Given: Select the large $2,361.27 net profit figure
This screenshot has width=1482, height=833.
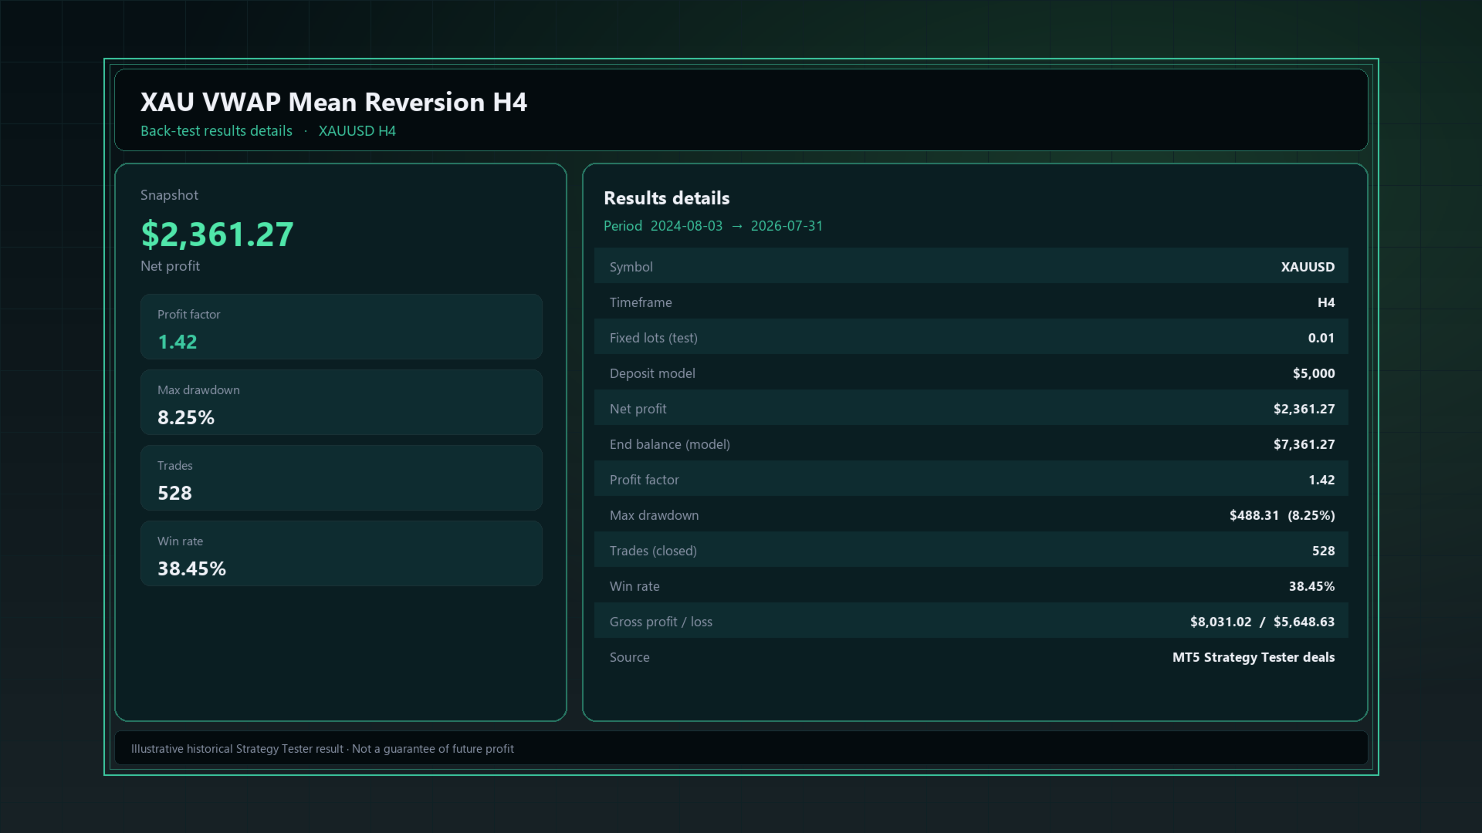Looking at the screenshot, I should tap(217, 234).
